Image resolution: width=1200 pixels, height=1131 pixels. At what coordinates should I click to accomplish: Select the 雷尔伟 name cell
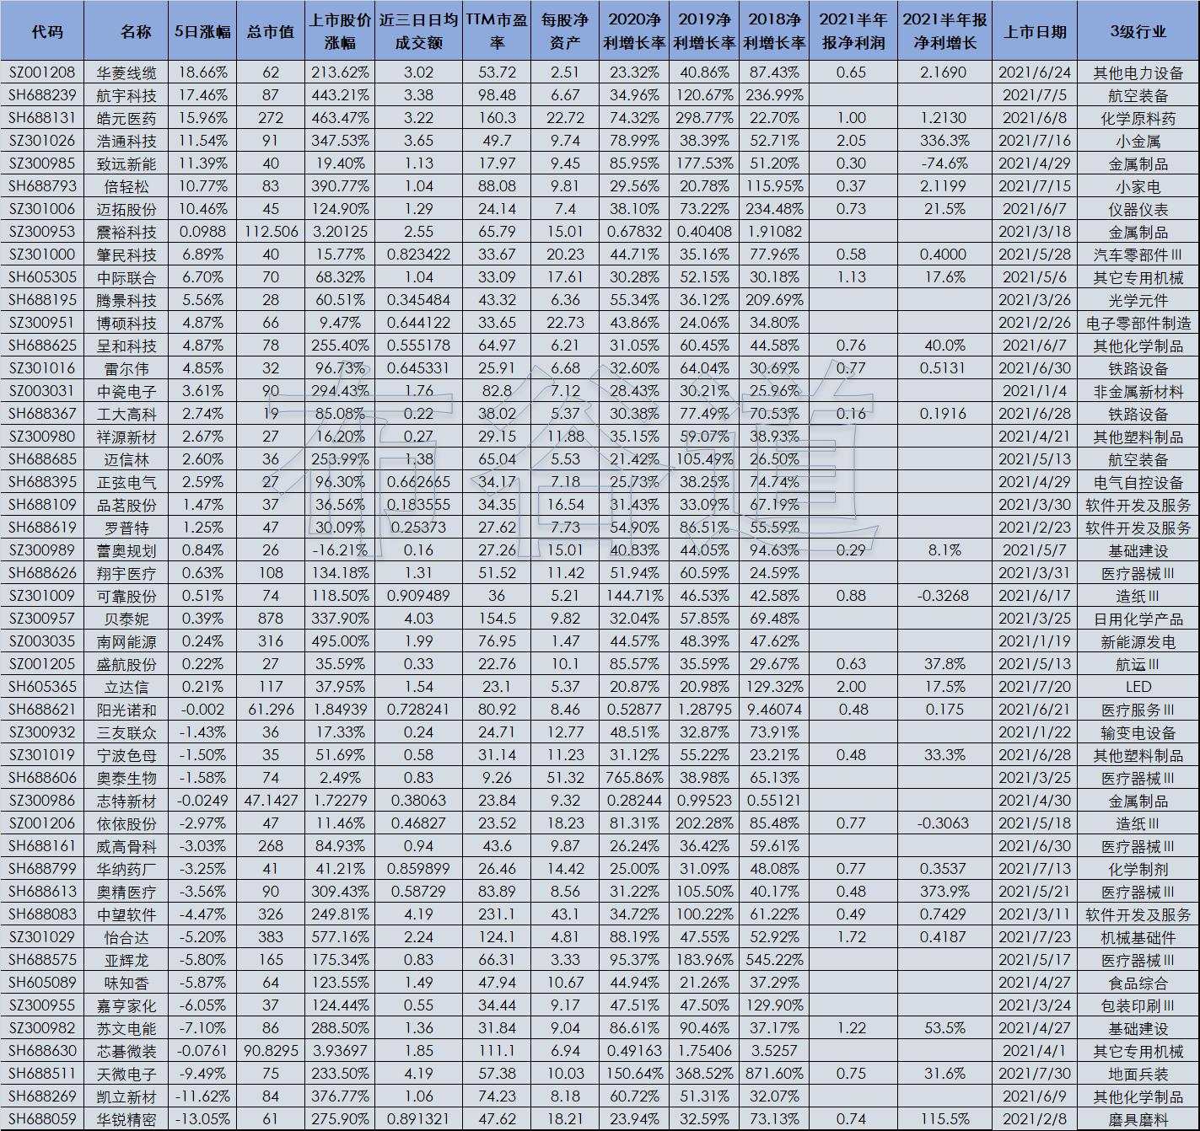(x=126, y=368)
